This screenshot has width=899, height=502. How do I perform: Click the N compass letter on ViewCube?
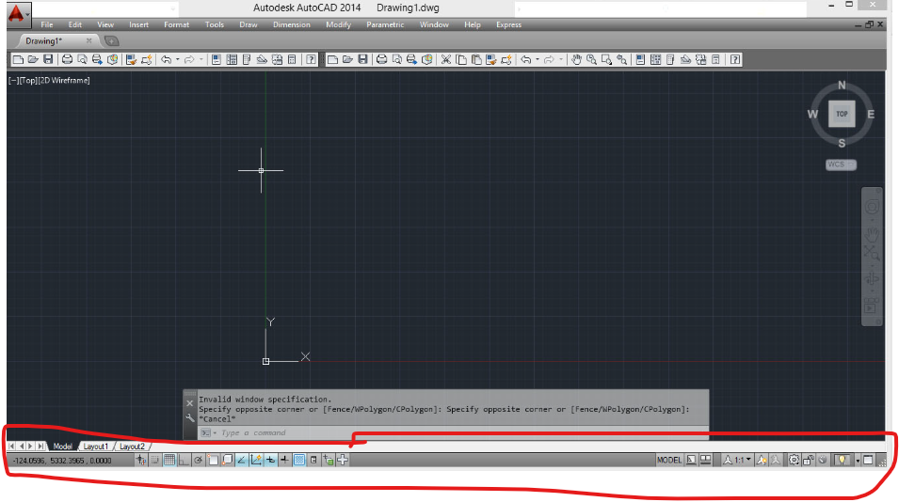842,86
